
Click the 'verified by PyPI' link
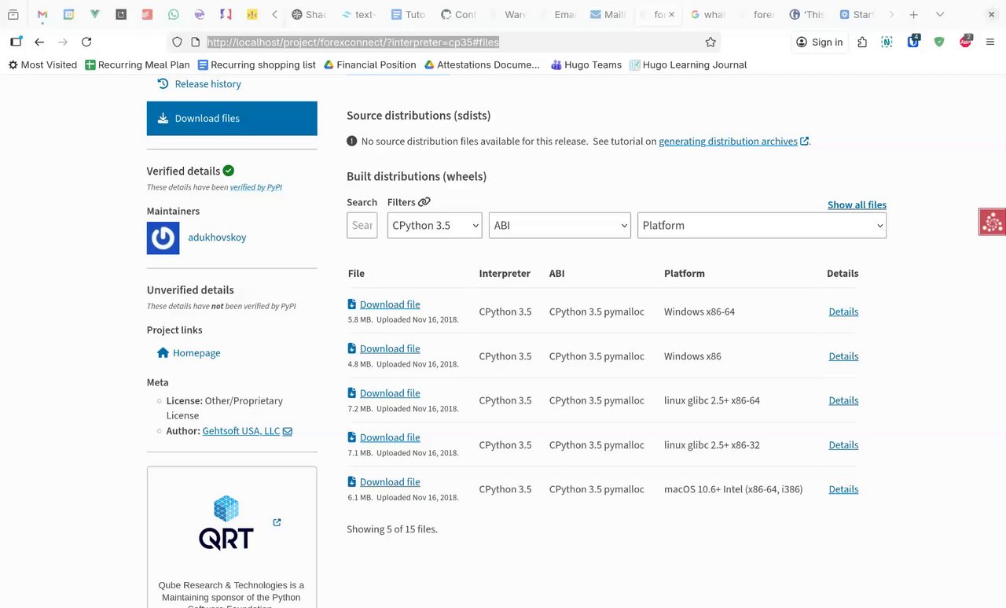tap(256, 187)
